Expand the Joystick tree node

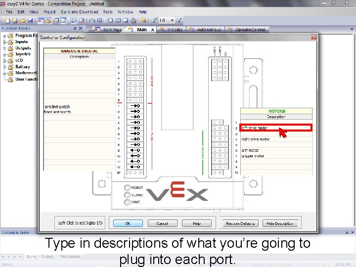[x=4, y=54]
